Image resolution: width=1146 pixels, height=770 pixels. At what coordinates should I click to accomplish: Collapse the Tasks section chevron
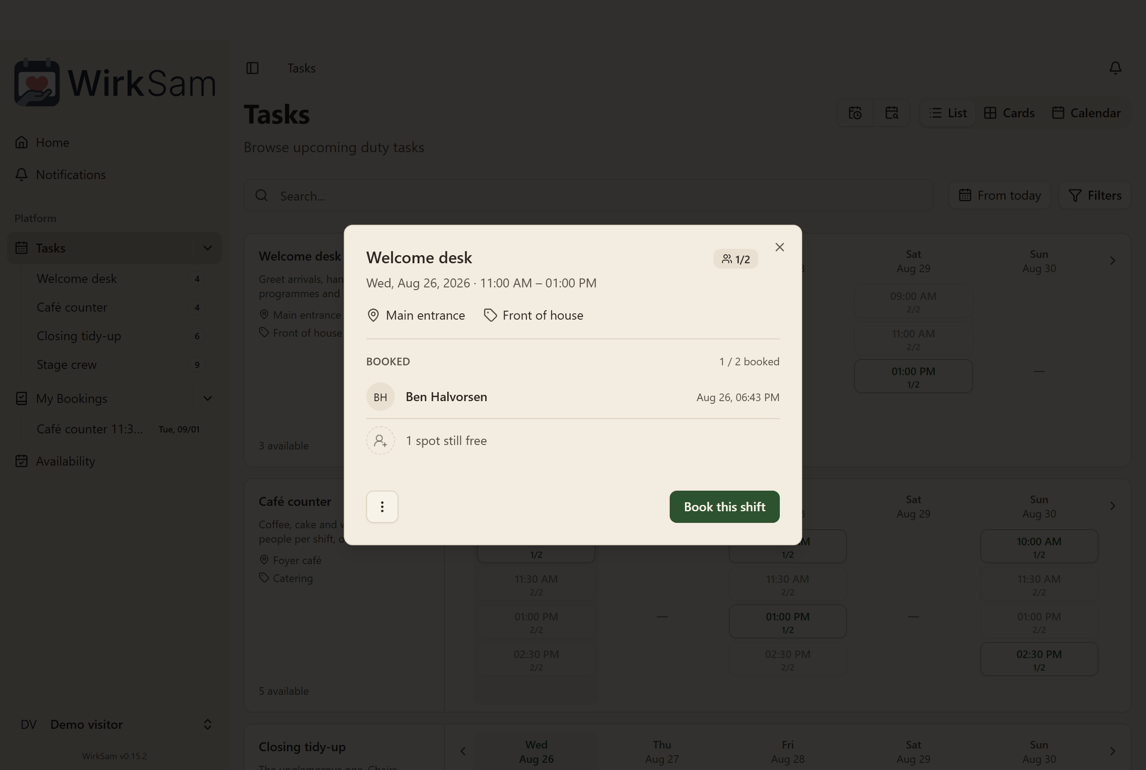208,248
